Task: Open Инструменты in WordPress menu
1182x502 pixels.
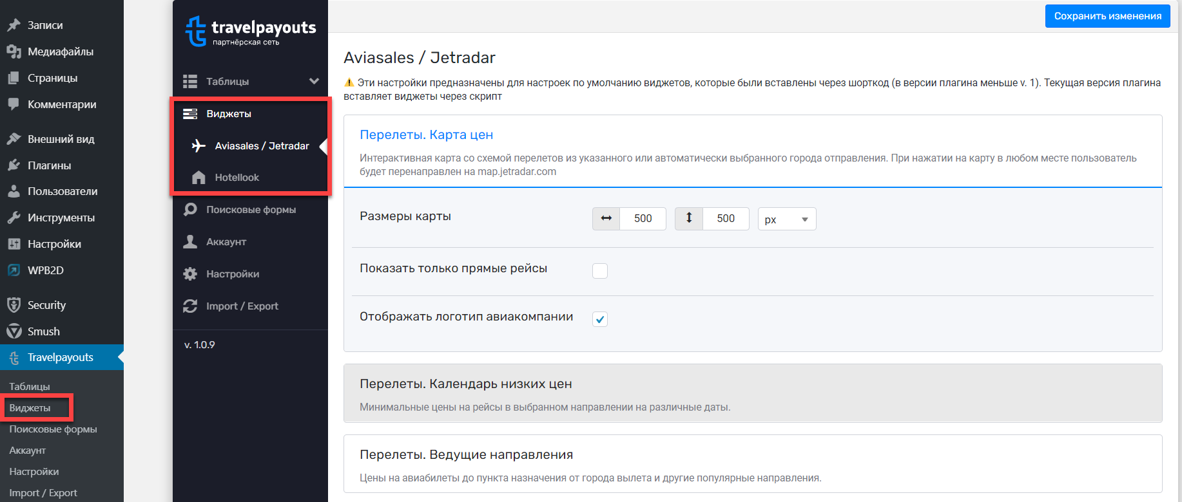Action: tap(62, 218)
